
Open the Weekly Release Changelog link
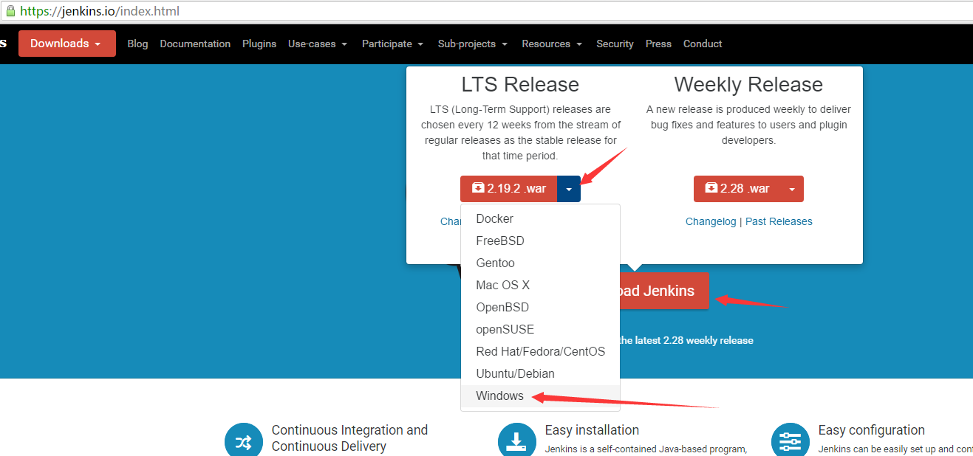click(711, 221)
